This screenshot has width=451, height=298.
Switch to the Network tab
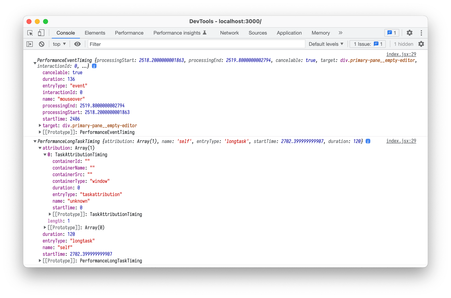(x=229, y=33)
